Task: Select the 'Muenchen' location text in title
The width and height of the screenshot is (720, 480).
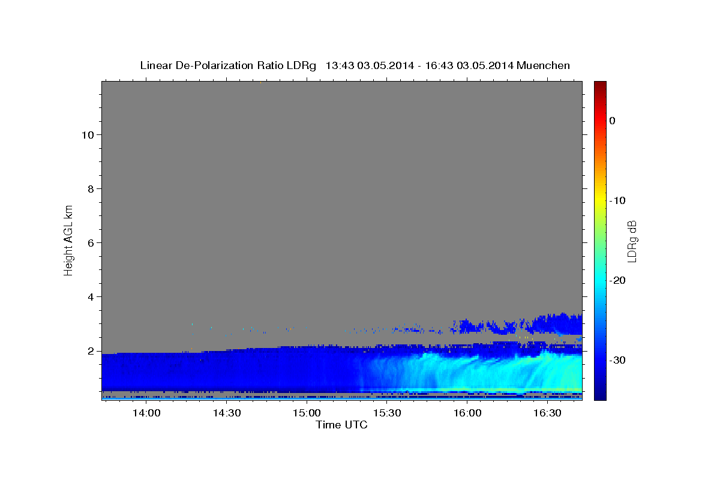Action: [x=544, y=65]
